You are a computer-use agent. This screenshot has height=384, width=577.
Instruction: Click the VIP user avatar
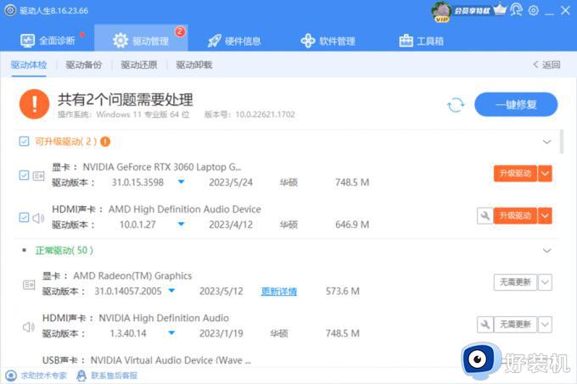point(441,12)
